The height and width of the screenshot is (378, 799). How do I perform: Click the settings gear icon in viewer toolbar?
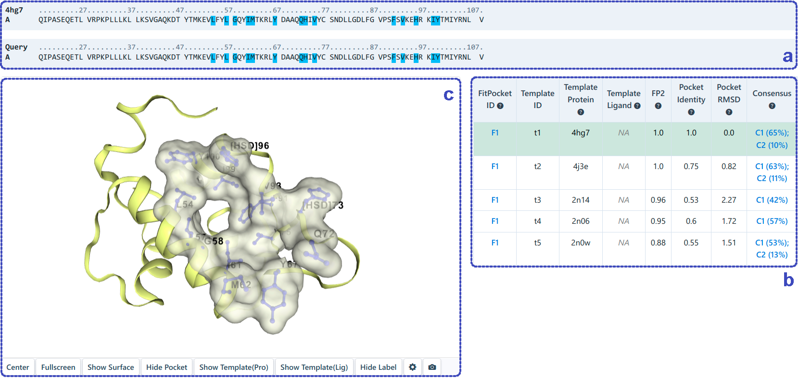412,367
